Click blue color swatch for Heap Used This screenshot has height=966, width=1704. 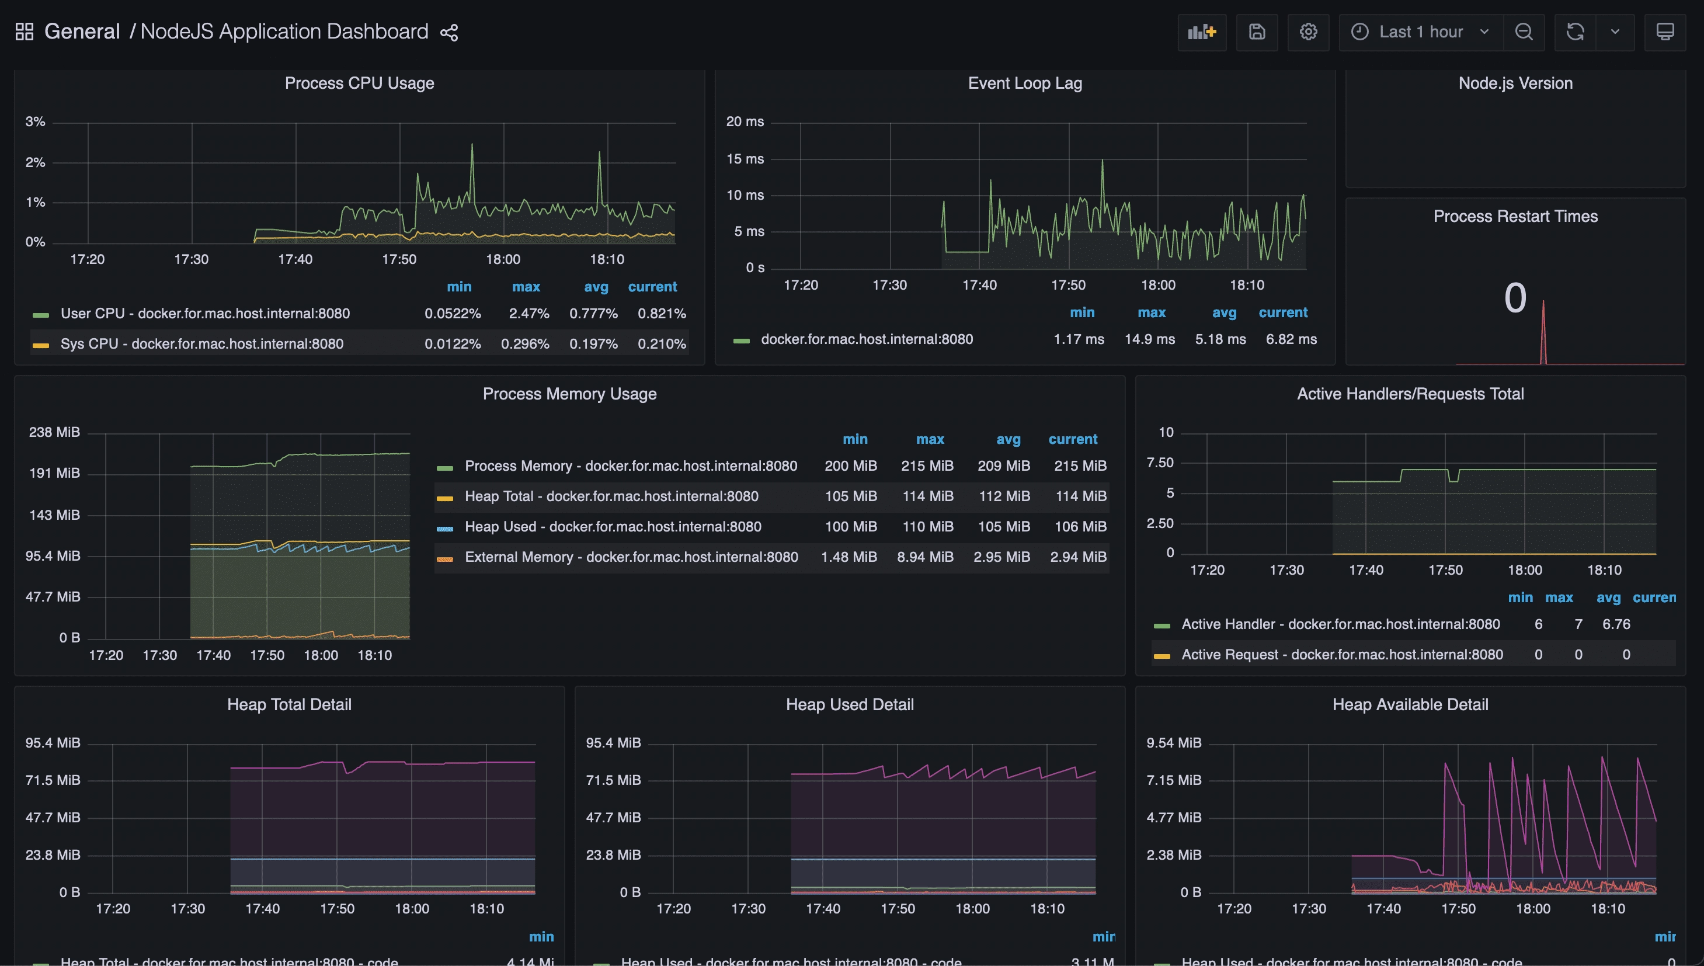click(445, 529)
